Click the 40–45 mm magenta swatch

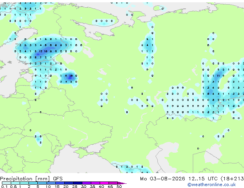tap(104, 183)
